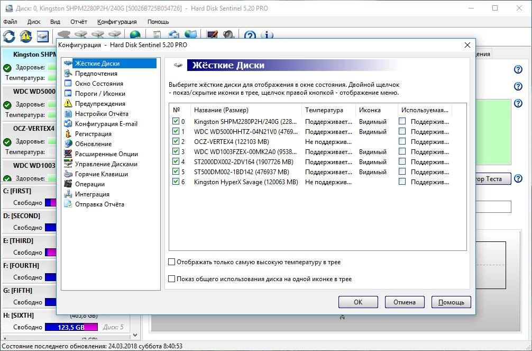Open the Конфигурация menu
Screen dimensions: 532x351
(x=117, y=22)
